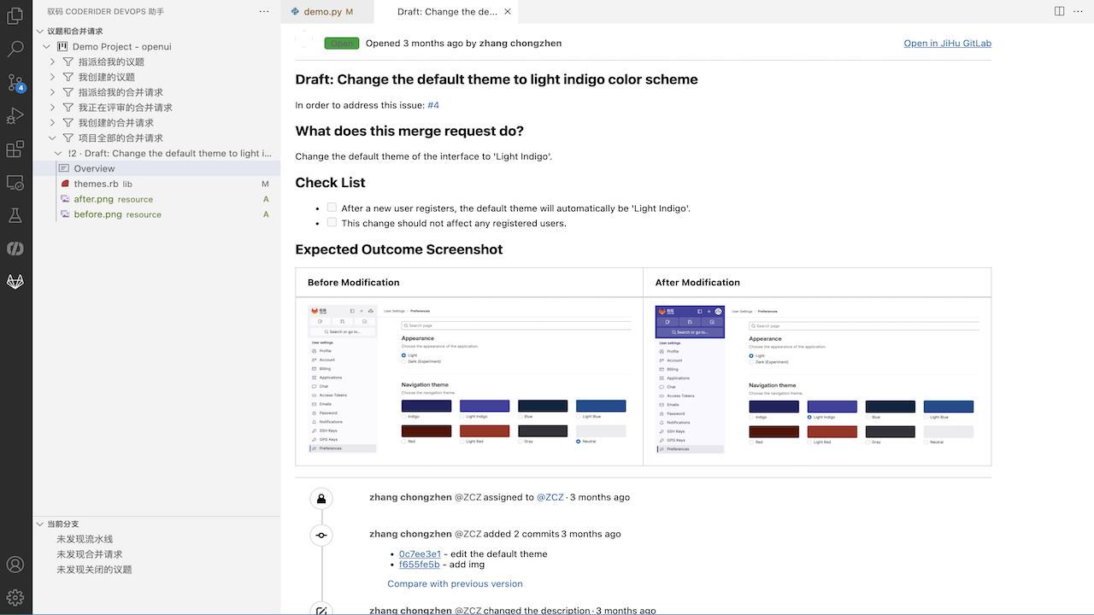This screenshot has width=1094, height=615.
Task: Open GitLab fox icon in activity bar
Action: coord(15,281)
